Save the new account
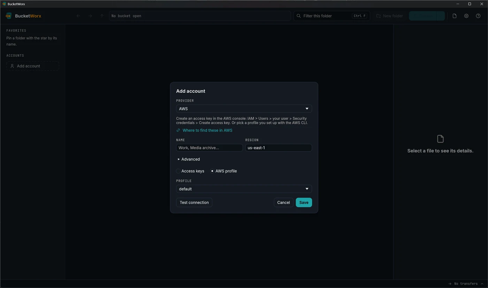Viewport: 488px width, 288px height. (x=304, y=202)
